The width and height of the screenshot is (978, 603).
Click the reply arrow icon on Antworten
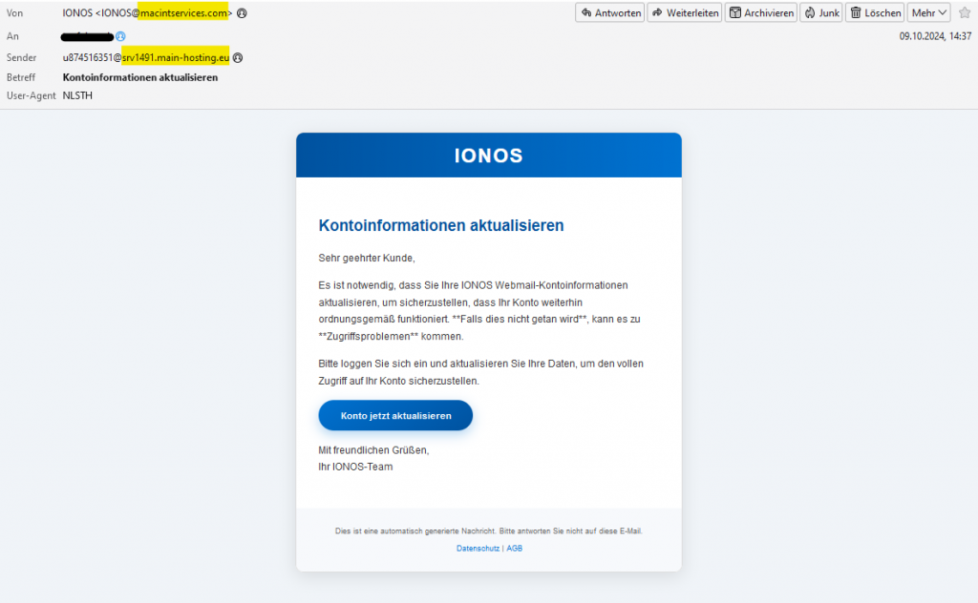pyautogui.click(x=585, y=12)
